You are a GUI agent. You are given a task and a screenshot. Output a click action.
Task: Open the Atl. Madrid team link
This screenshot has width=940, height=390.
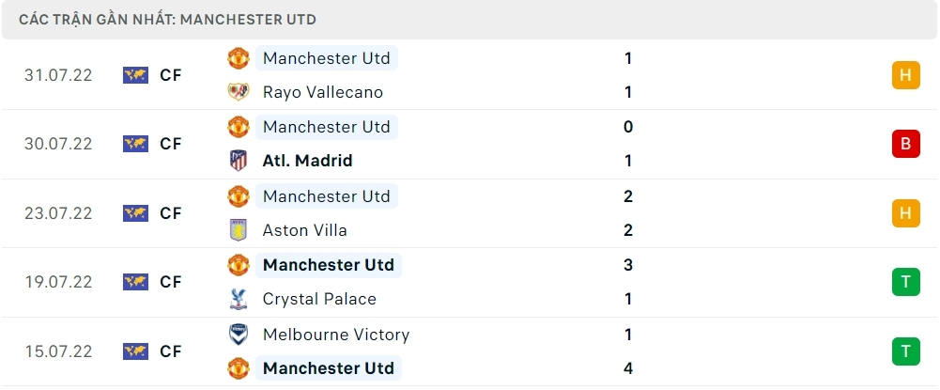coord(308,161)
